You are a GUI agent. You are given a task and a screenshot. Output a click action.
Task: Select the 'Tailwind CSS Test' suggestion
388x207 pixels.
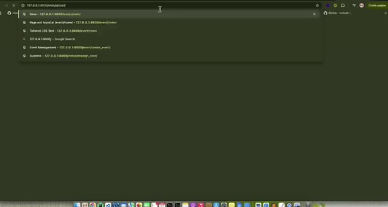coord(171,31)
